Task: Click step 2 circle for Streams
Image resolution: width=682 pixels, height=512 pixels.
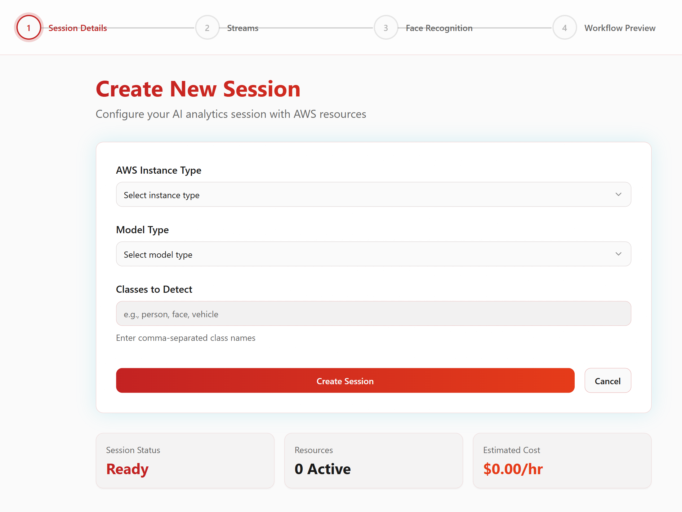Action: (x=207, y=28)
